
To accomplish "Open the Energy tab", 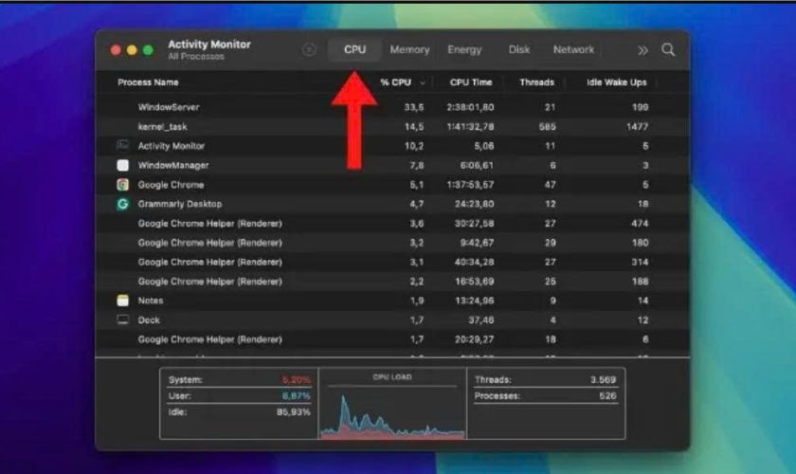I will pos(464,50).
